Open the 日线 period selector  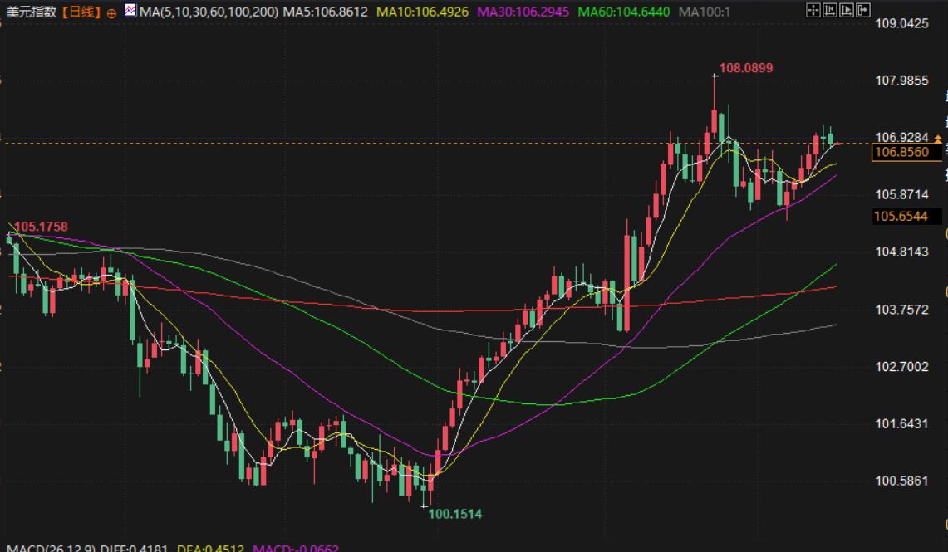80,12
